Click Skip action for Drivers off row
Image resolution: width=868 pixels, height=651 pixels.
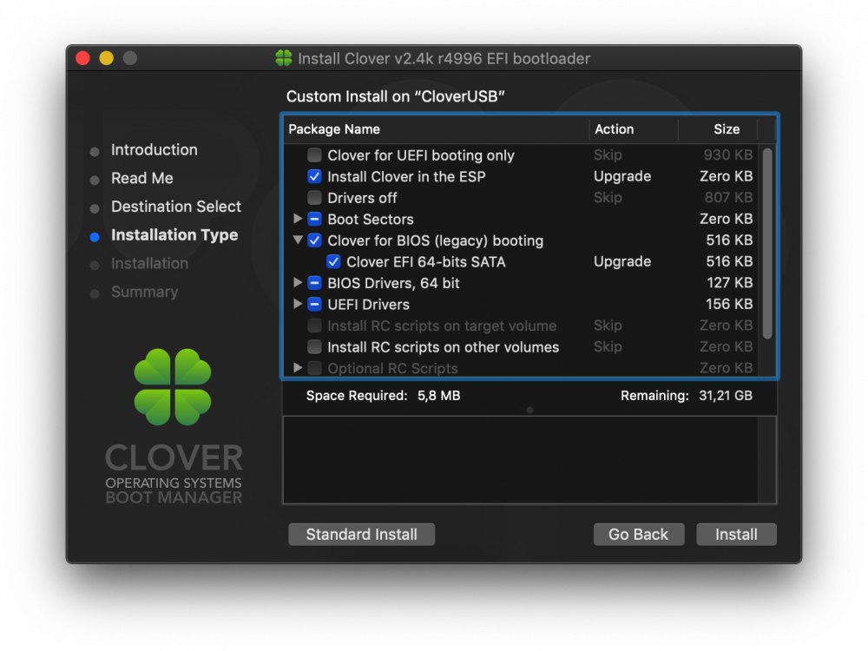tap(608, 198)
